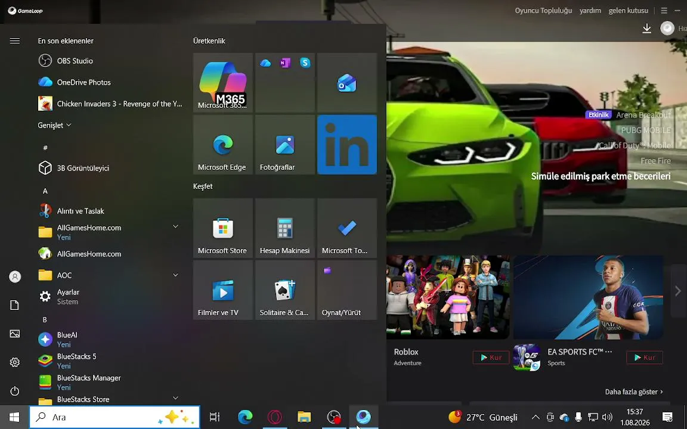Open the Outlook tile
The height and width of the screenshot is (429, 687).
[347, 83]
